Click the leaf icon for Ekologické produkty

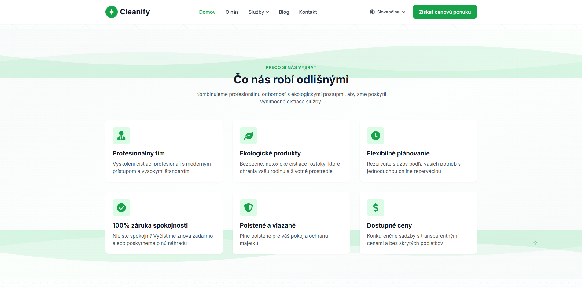(x=249, y=135)
